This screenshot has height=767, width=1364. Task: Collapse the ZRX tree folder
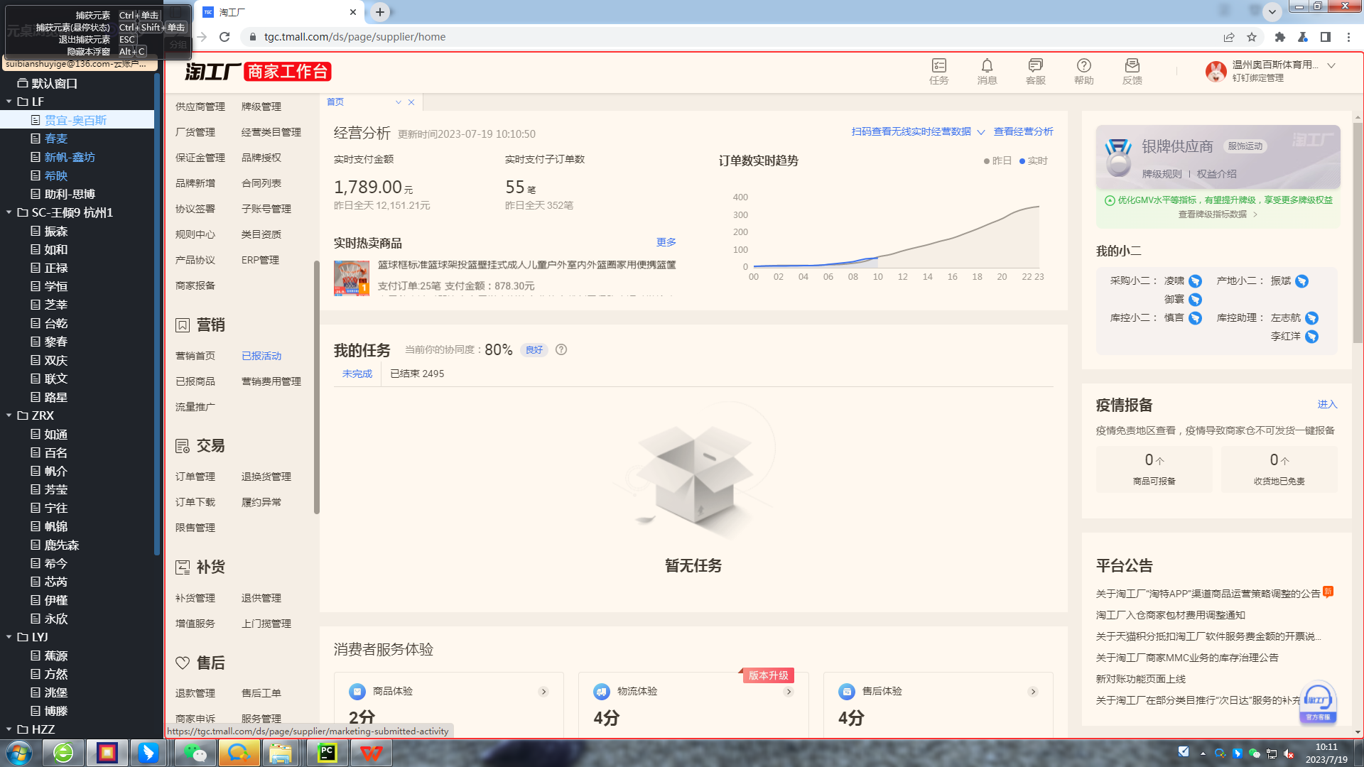click(9, 415)
